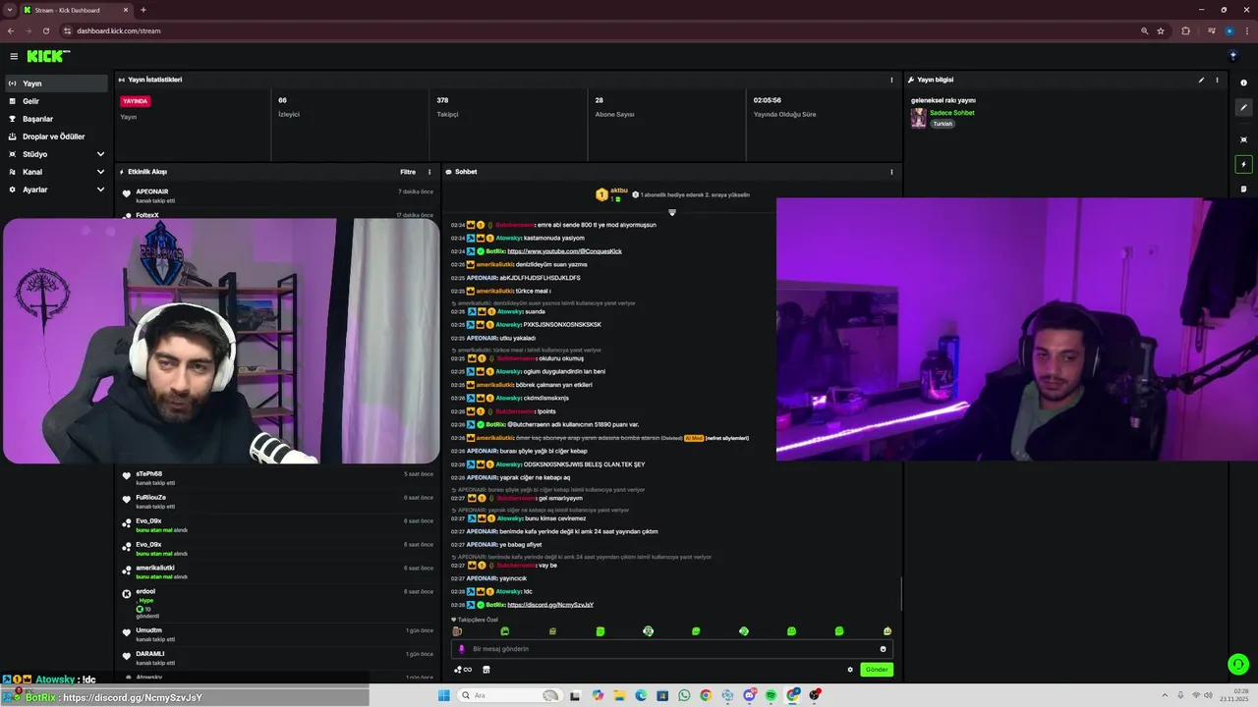
Task: Click the pencil edit icon in Yayın bilgisi header
Action: pos(1201,80)
